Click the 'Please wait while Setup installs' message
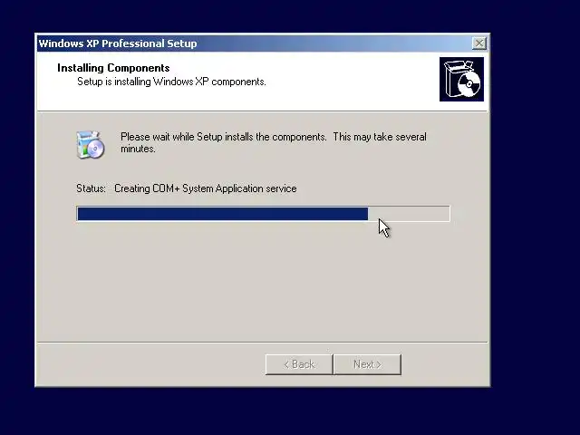Image resolution: width=580 pixels, height=435 pixels. click(x=274, y=142)
